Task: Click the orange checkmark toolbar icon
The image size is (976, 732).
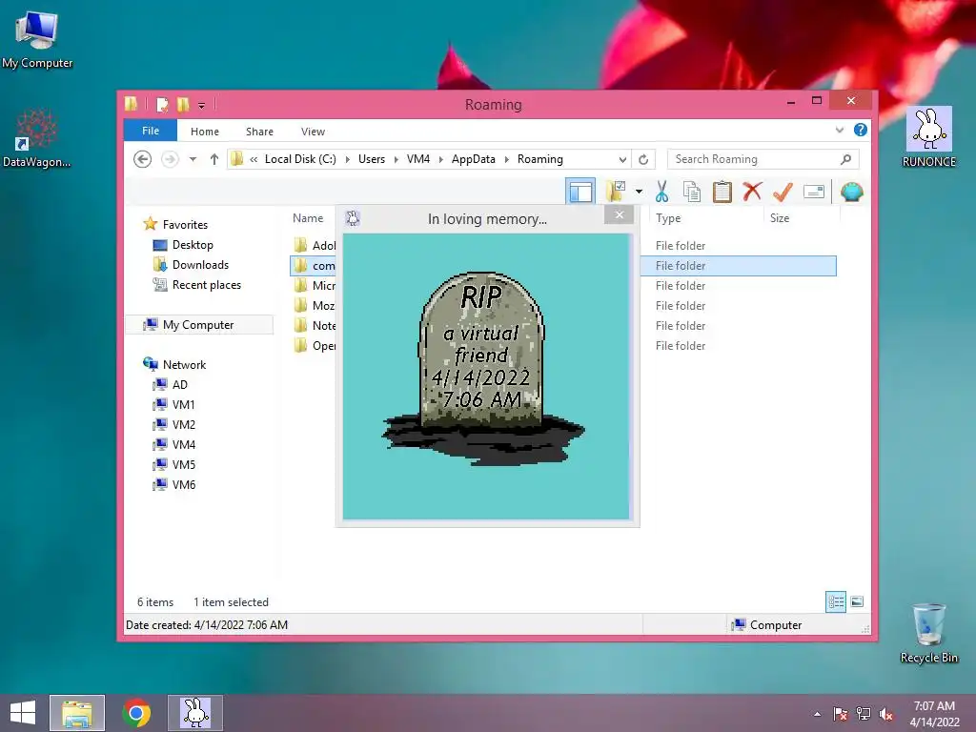Action: pyautogui.click(x=783, y=192)
